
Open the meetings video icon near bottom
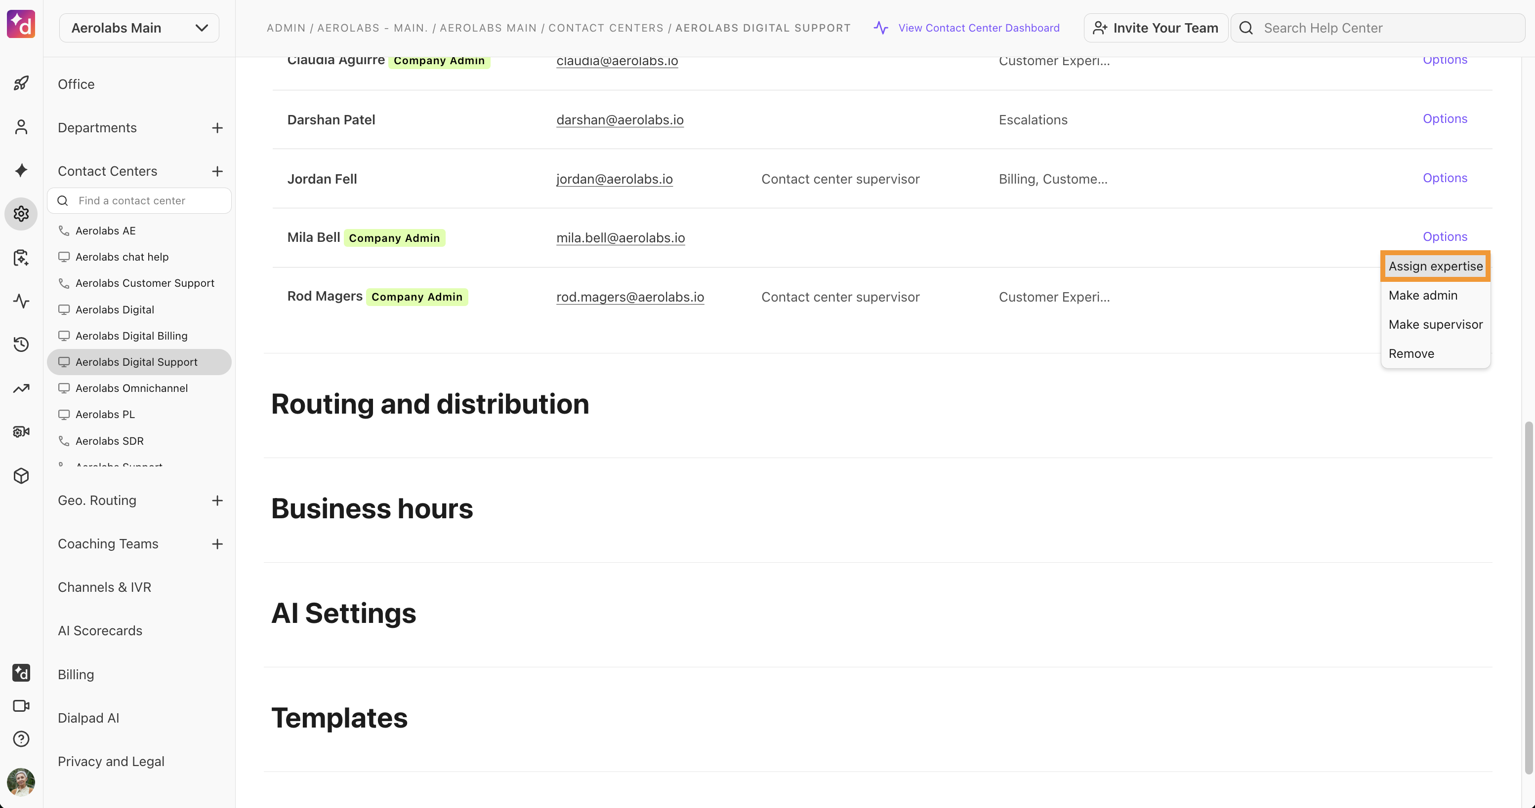21,706
